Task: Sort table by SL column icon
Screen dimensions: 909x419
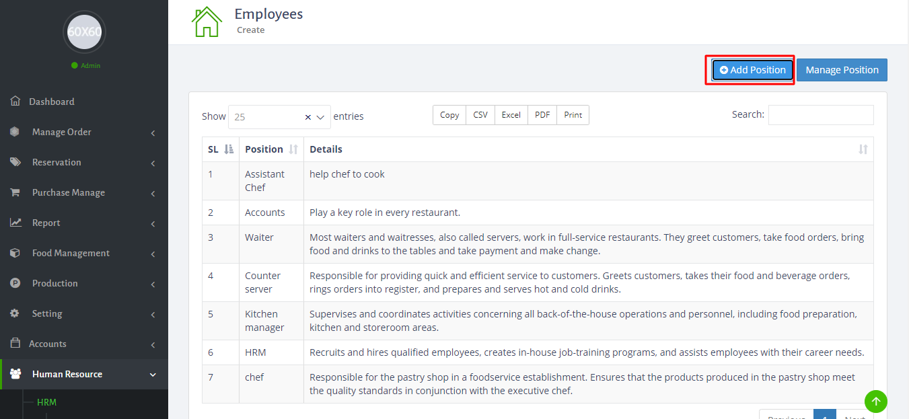Action: tap(229, 149)
